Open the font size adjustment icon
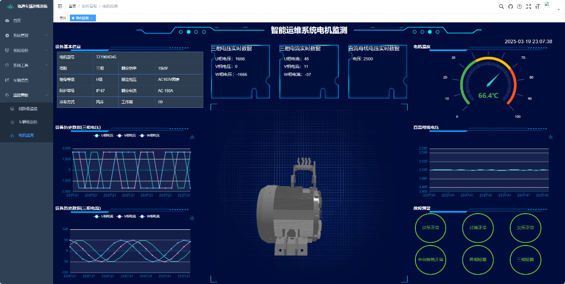This screenshot has width=565, height=284. click(x=537, y=6)
